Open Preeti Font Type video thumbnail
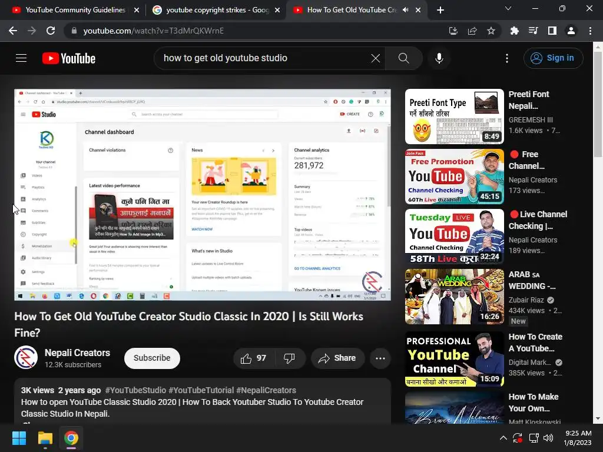Screen dimensions: 603x452 point(454,117)
